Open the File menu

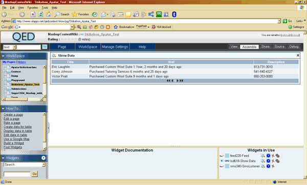(4, 8)
